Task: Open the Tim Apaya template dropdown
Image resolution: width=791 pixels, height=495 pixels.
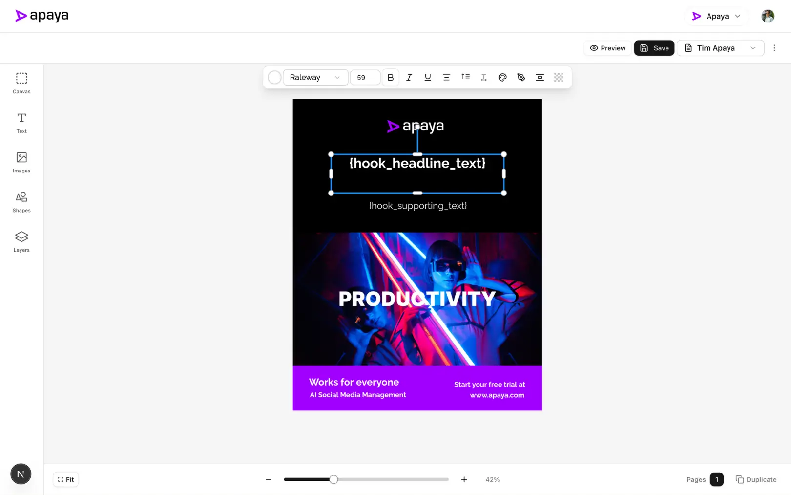Action: point(720,48)
